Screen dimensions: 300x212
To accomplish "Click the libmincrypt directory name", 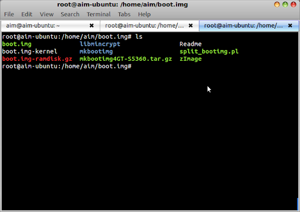I will [x=100, y=44].
